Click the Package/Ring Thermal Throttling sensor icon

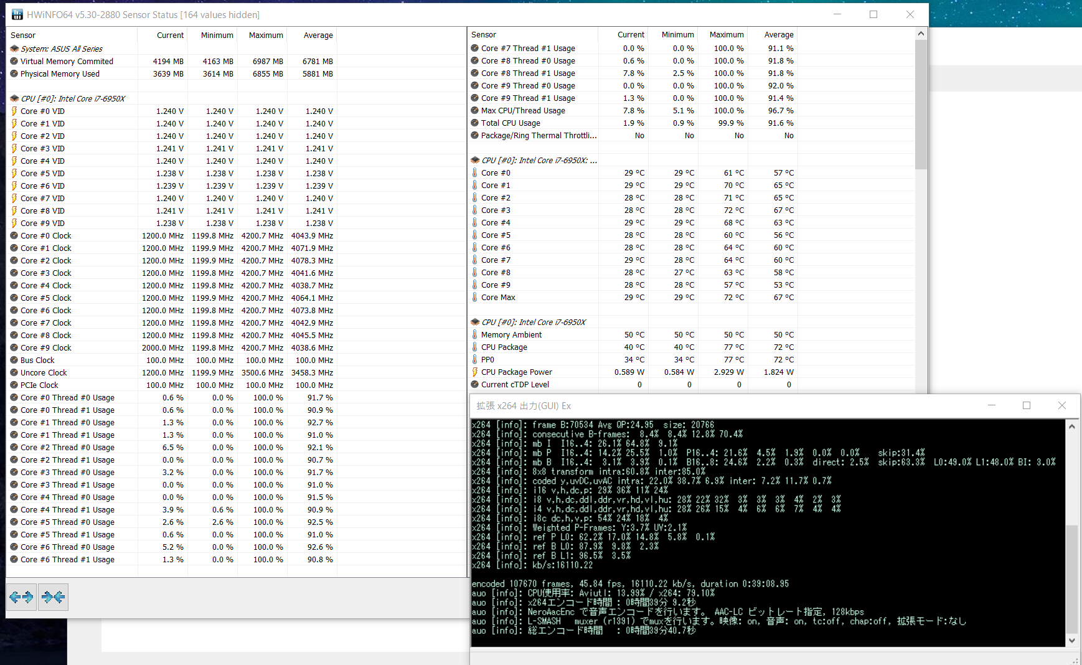(x=475, y=135)
